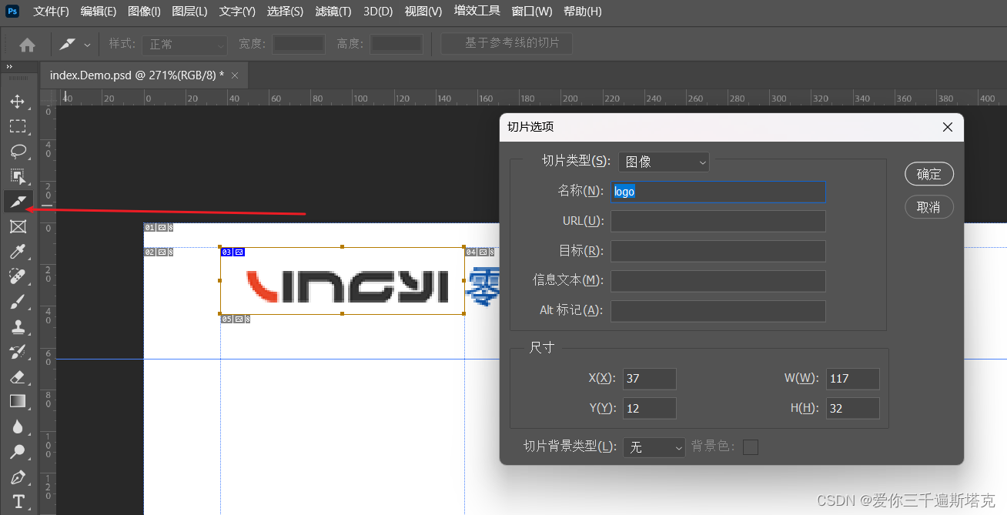Select the Pen tool
Screen dimensions: 1007x515
click(18, 477)
